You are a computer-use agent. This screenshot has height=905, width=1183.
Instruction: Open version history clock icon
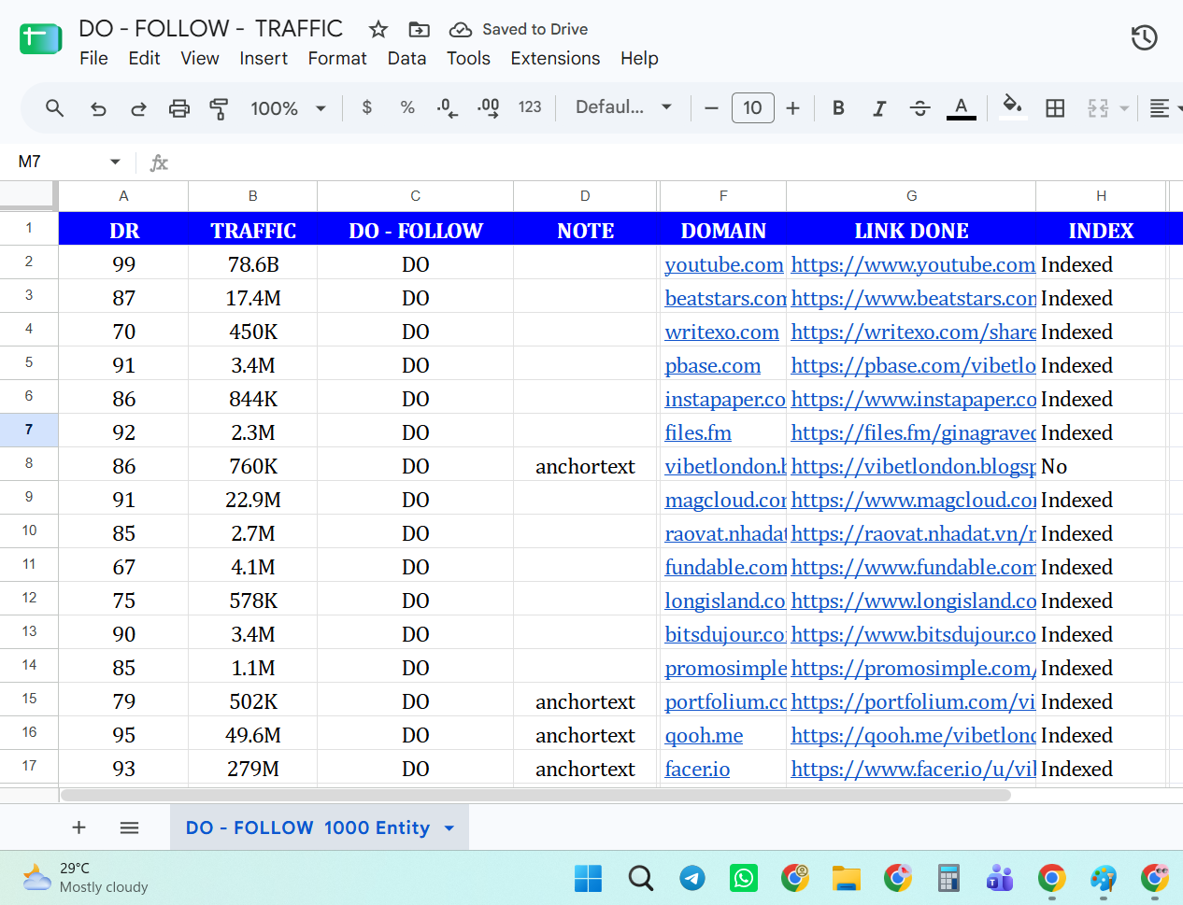click(1144, 38)
